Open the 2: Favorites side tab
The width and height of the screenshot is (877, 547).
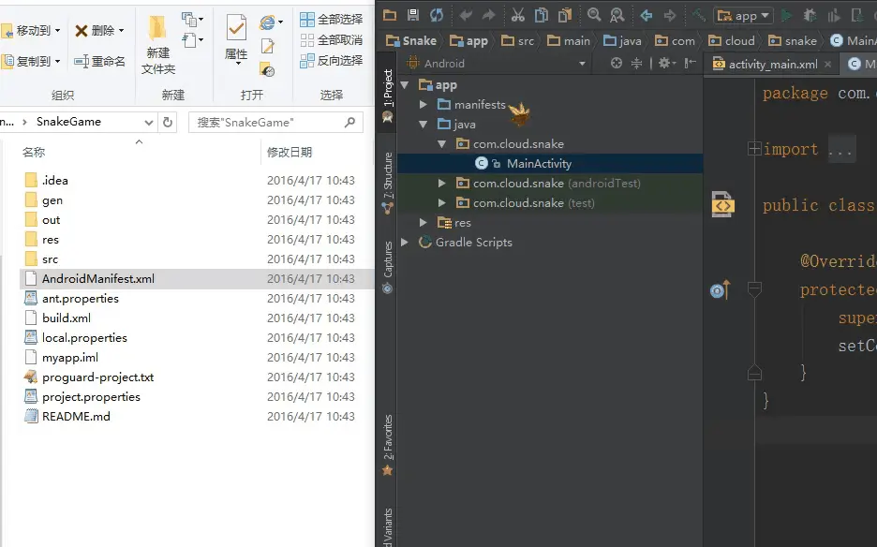[x=387, y=445]
